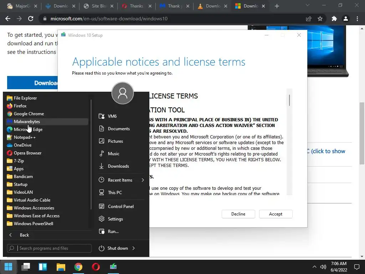Open the Chrome extensions puzzle icon
The height and width of the screenshot is (274, 365).
point(334,19)
